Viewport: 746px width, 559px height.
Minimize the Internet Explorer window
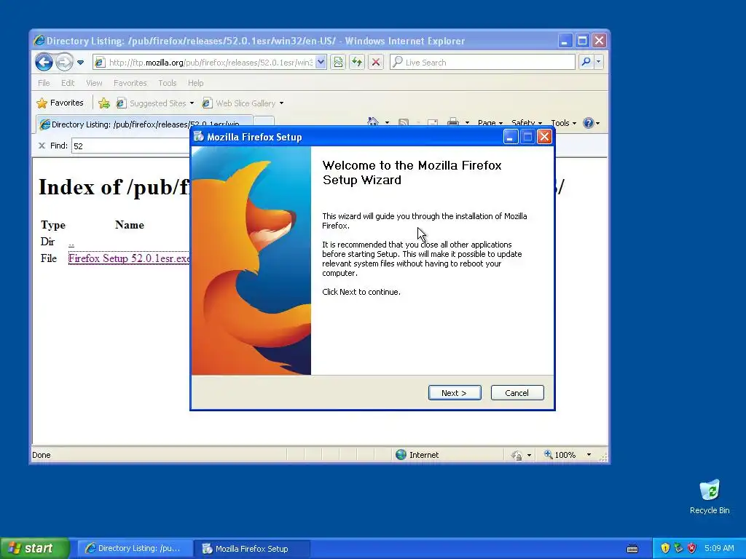[x=565, y=41]
